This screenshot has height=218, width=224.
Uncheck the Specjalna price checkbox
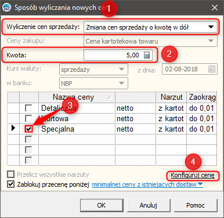[28, 129]
